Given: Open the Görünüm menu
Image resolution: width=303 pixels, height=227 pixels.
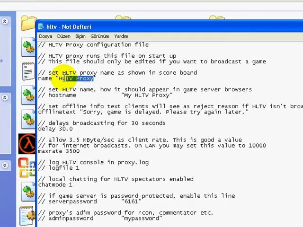Looking at the screenshot, I should tap(100, 36).
